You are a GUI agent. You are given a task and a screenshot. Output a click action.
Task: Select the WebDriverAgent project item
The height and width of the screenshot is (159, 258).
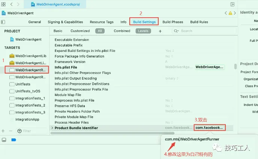click(25, 40)
